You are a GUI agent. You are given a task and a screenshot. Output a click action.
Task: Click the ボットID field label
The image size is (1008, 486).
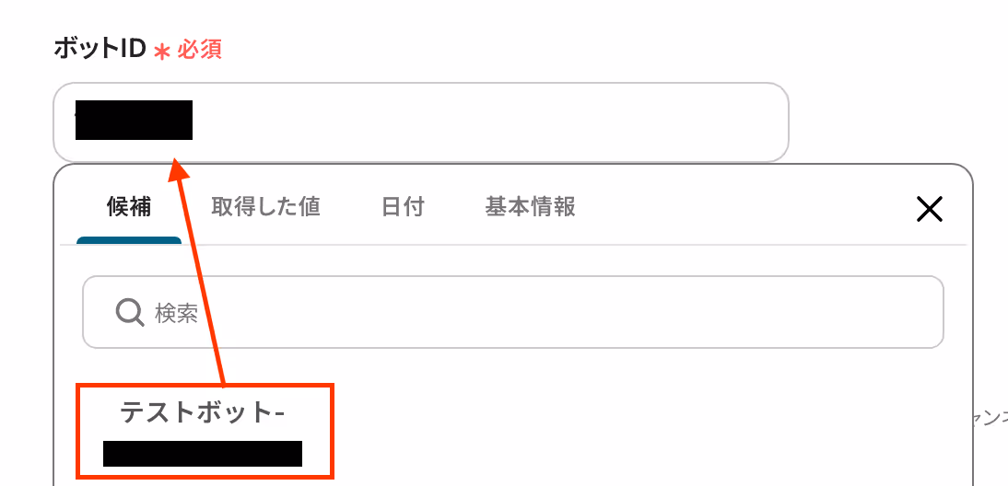(x=100, y=49)
